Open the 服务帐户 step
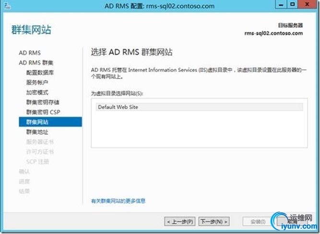320x234 pixels. [x=37, y=82]
